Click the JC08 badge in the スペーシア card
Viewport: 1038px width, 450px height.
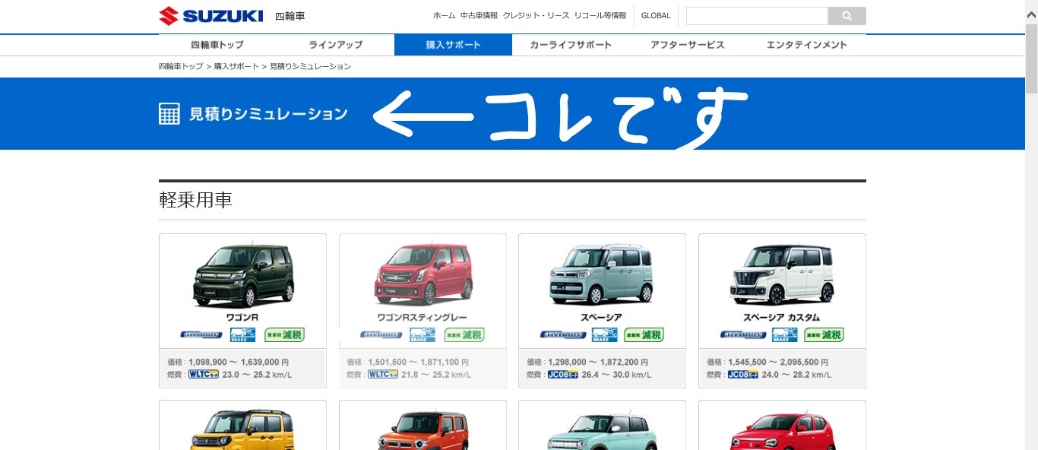coord(563,375)
